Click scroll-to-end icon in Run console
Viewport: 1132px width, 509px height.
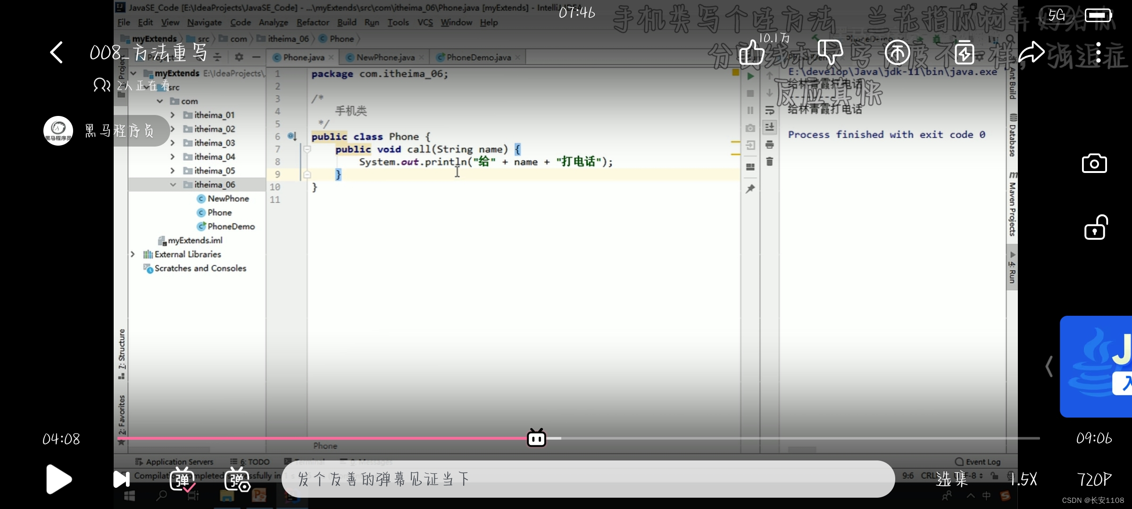[x=770, y=127]
